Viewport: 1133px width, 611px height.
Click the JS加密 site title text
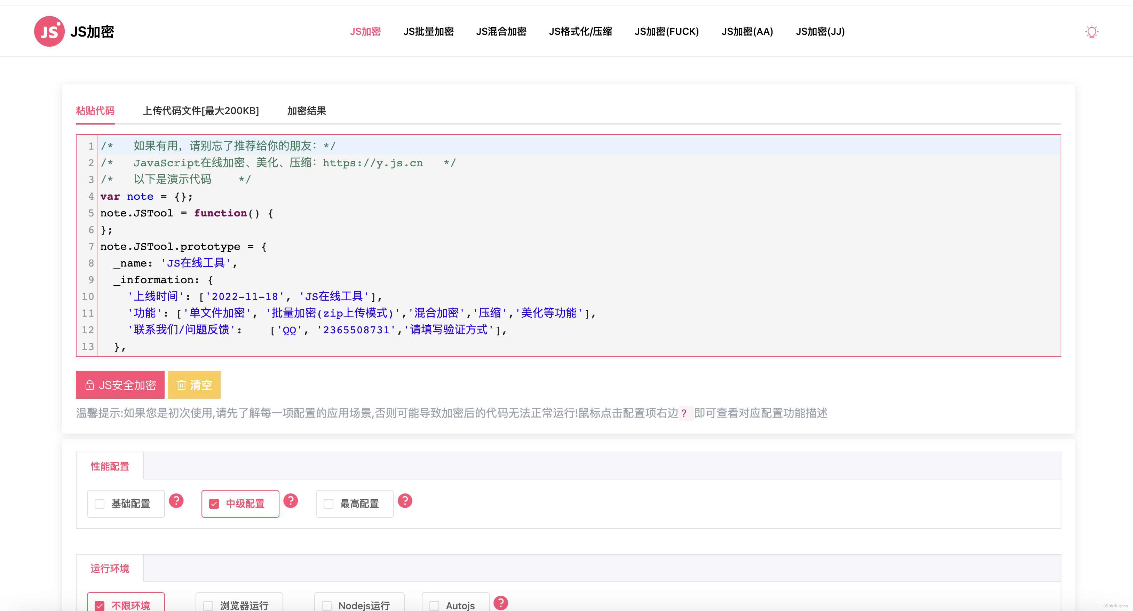coord(92,32)
